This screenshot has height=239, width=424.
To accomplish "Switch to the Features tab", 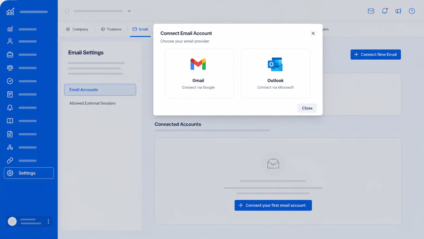I will tap(111, 29).
